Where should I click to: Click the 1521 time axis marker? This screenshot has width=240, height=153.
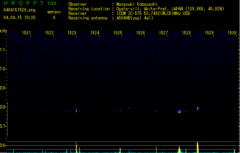pyautogui.click(x=26, y=33)
